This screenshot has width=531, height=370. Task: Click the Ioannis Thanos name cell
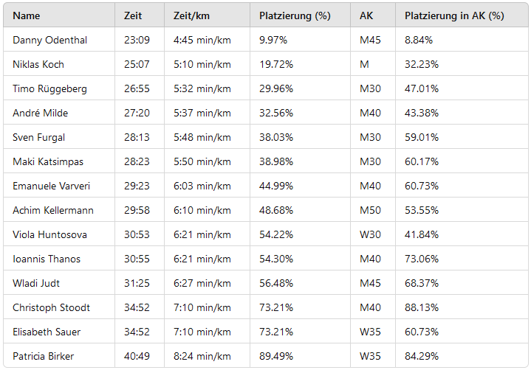[47, 259]
